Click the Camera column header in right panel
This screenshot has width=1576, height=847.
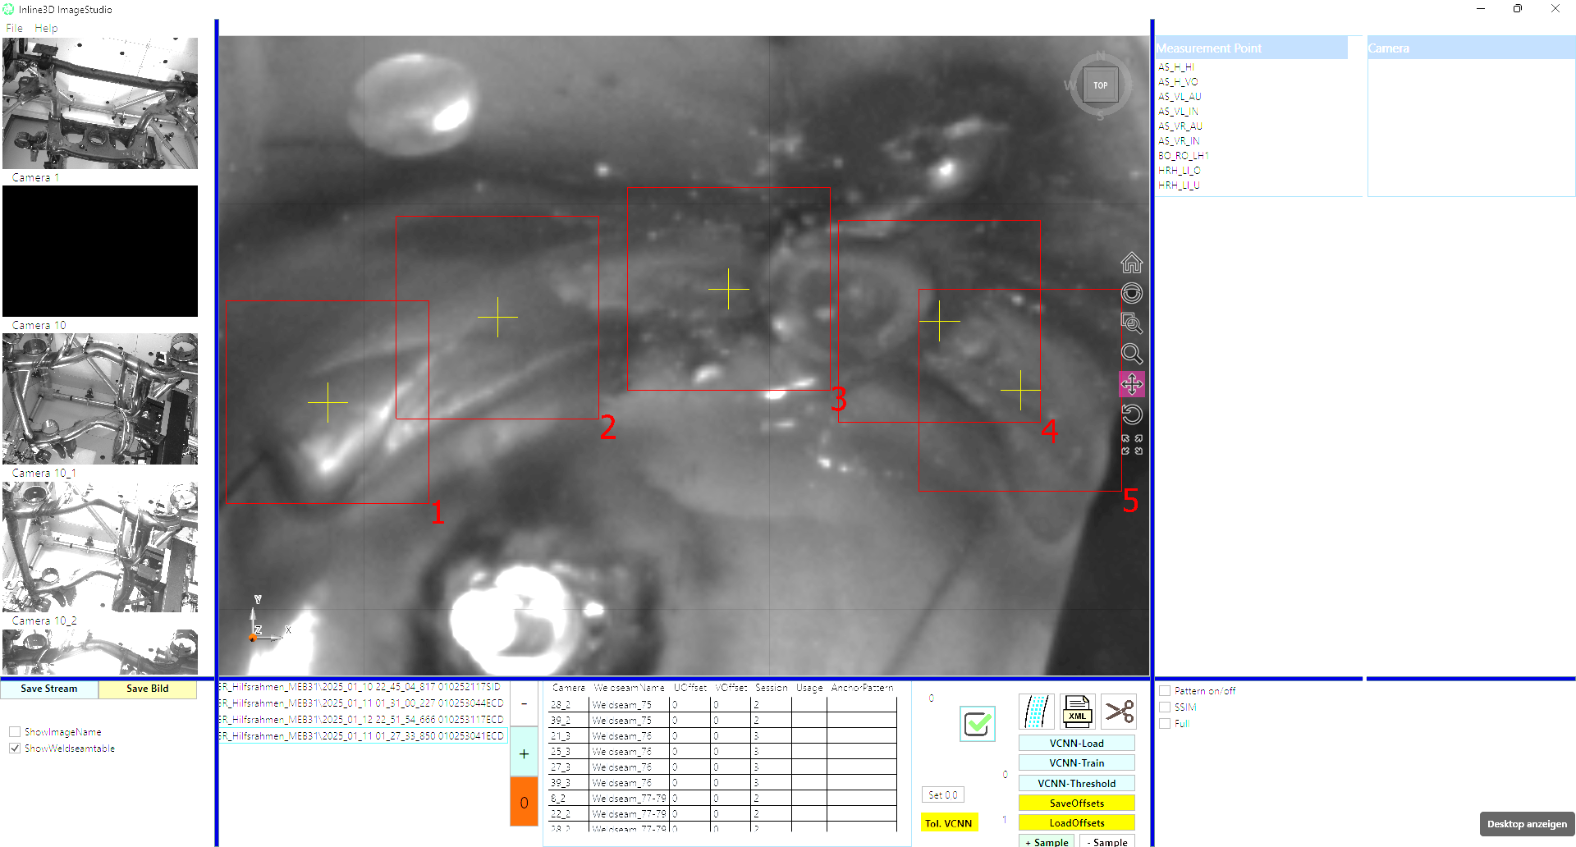1471,48
